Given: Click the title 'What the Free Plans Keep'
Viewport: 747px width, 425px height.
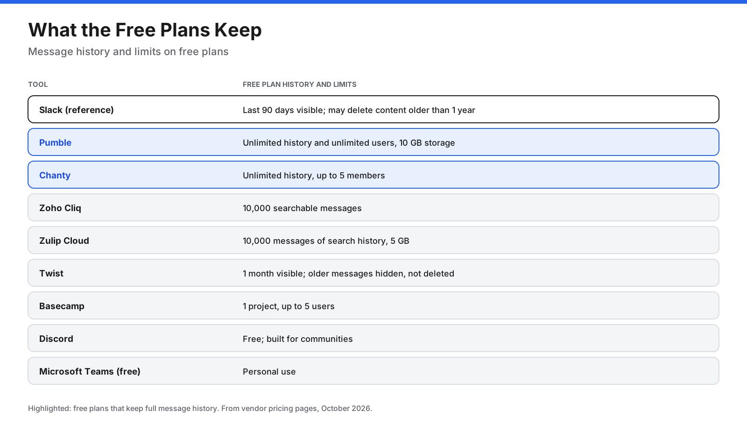Looking at the screenshot, I should (x=145, y=30).
